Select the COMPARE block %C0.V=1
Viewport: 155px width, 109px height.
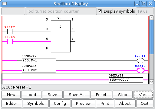(39, 61)
